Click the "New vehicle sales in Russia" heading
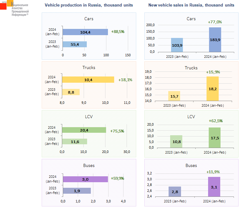242x208 pixels. coord(191,5)
